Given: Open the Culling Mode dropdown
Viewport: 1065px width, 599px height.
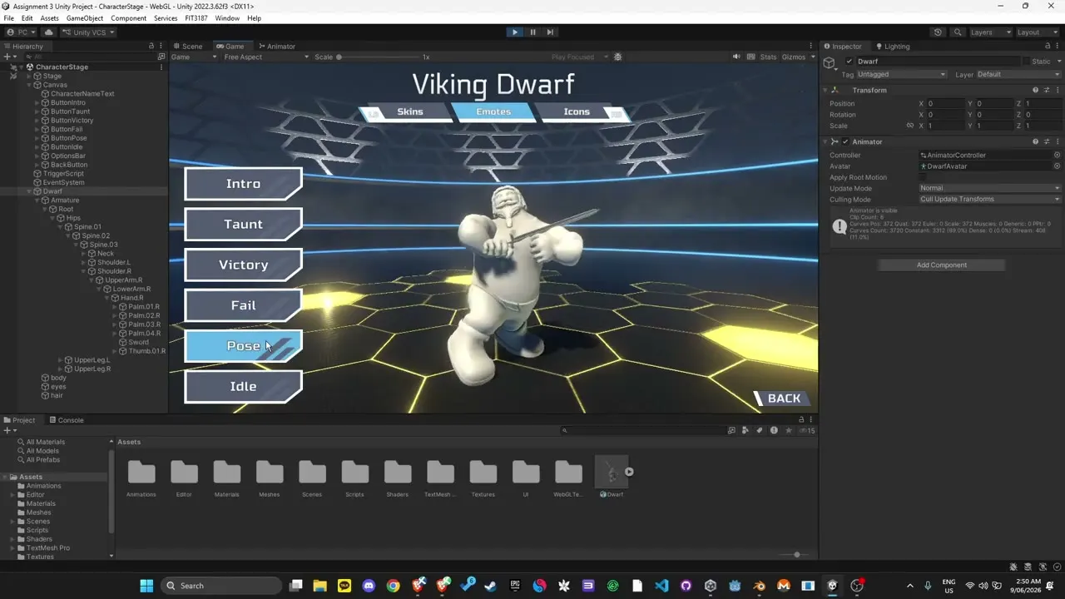Looking at the screenshot, I should click(990, 200).
